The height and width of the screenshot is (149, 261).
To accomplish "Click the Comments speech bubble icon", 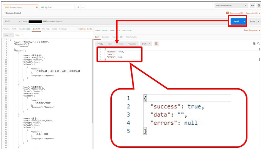I will [227, 13].
